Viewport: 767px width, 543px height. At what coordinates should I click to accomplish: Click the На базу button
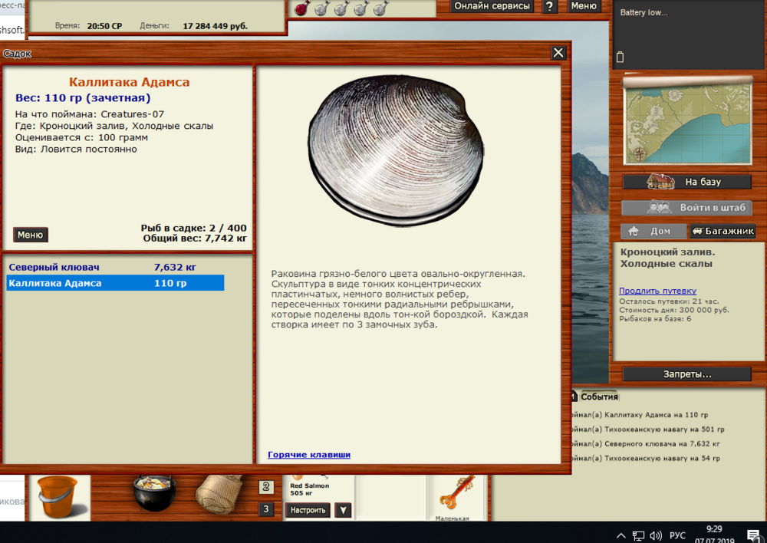tap(687, 182)
